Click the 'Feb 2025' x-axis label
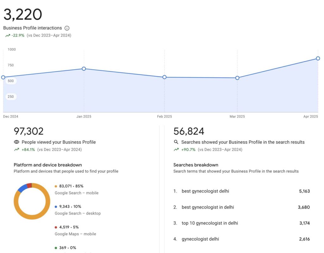Screen dimensions: 324x253 (165, 117)
